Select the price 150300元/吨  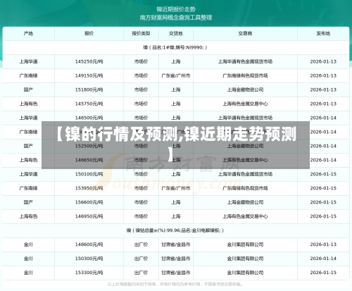[89, 259]
